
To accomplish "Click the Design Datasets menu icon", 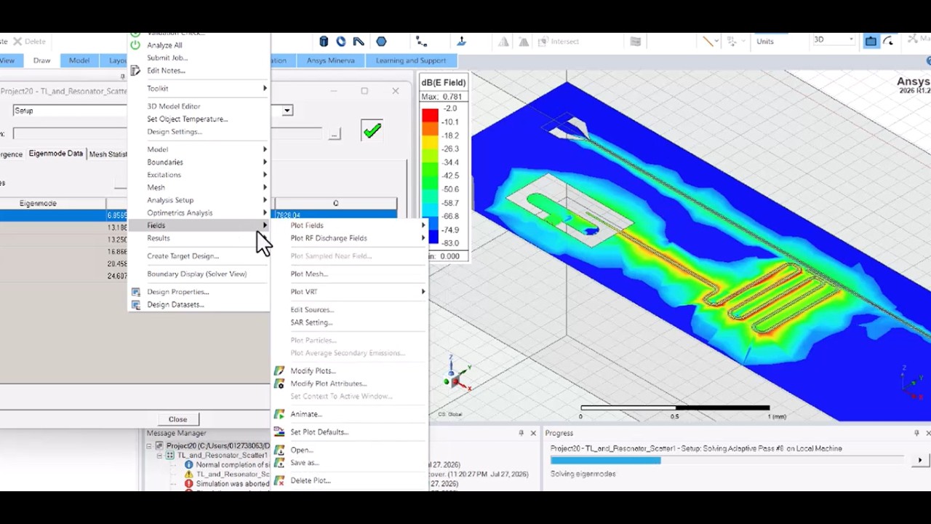I will click(135, 304).
